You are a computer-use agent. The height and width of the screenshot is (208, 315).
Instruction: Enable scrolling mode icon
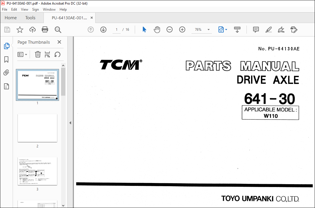click(x=237, y=30)
